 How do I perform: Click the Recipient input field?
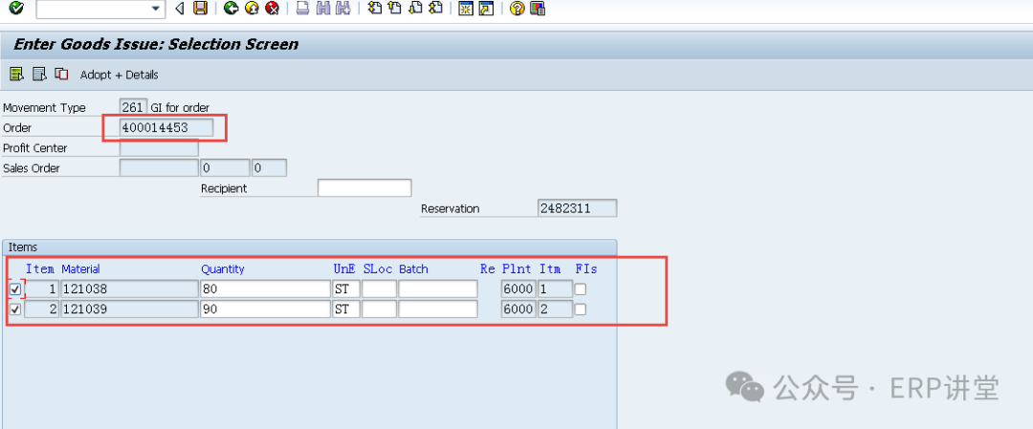pyautogui.click(x=363, y=188)
